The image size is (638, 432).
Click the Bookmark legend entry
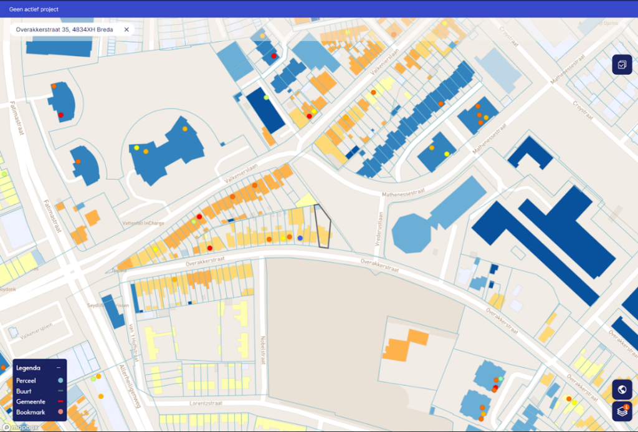pyautogui.click(x=31, y=412)
